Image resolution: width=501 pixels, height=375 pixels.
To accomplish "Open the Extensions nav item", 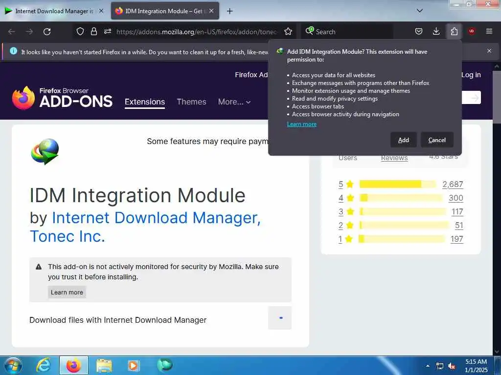I will pyautogui.click(x=145, y=102).
